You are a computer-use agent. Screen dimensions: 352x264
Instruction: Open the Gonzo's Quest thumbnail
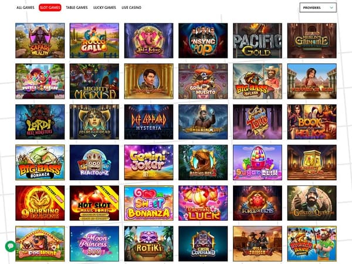tap(312, 203)
